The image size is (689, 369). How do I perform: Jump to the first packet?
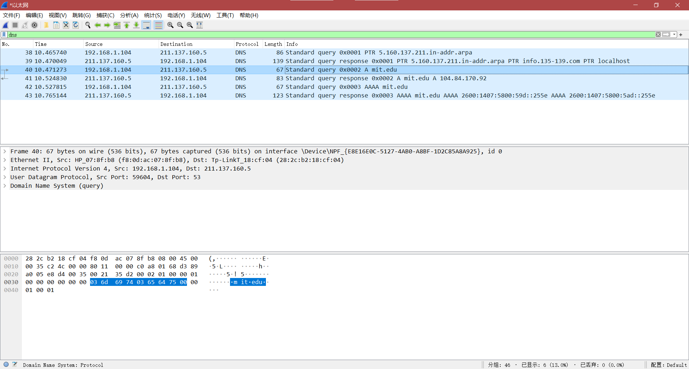[x=127, y=25]
